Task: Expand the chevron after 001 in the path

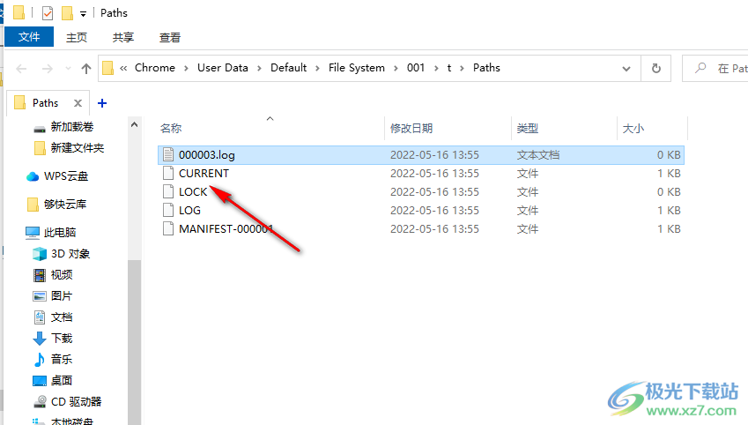Action: click(x=436, y=68)
